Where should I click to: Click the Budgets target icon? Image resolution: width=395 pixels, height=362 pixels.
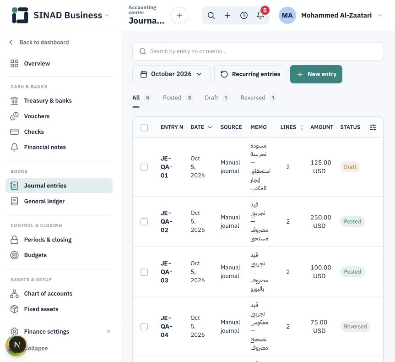coord(14,255)
